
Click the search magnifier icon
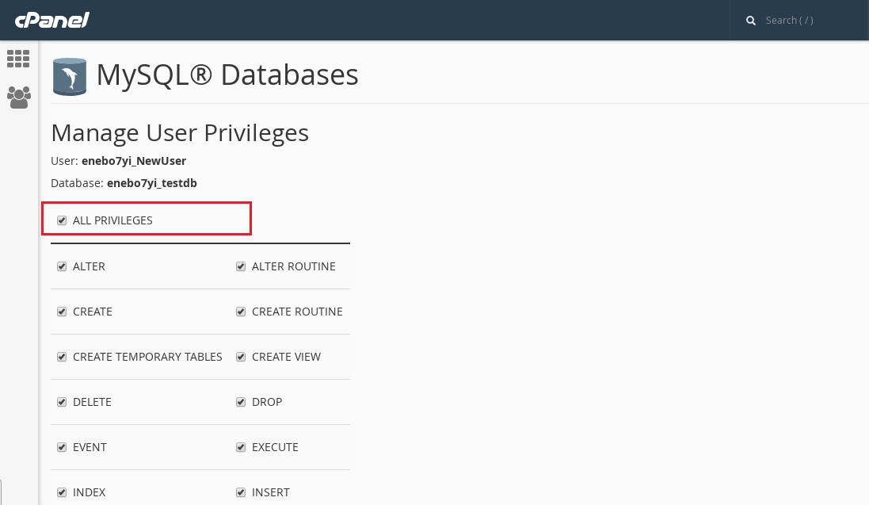point(751,21)
